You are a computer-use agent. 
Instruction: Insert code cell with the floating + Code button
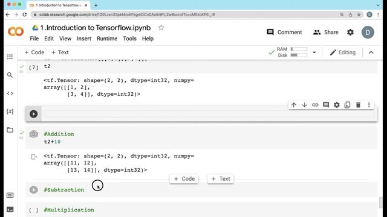point(184,179)
